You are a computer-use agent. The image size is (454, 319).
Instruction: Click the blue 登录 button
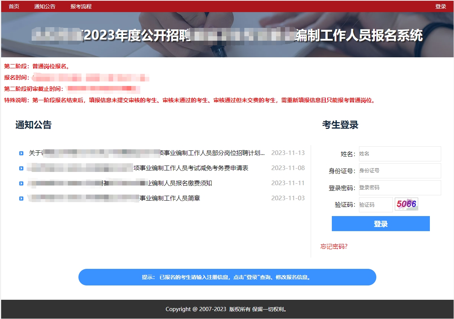click(381, 224)
